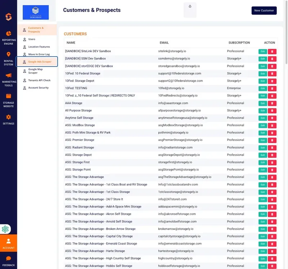Image resolution: width=288 pixels, height=269 pixels.
Task: Click the EMAIL column header
Action: (x=164, y=42)
